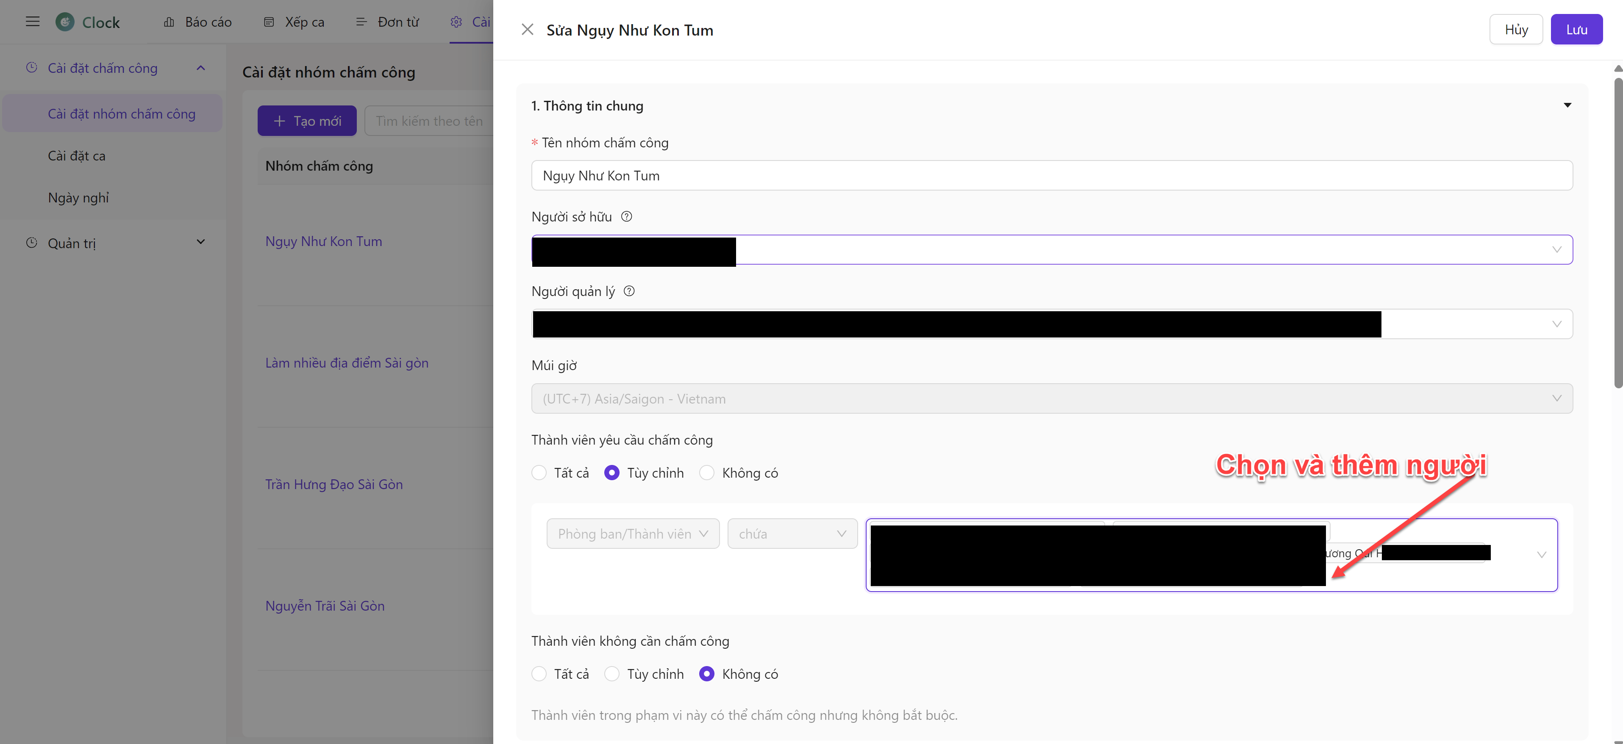Click help icon beside Người quản lý
The width and height of the screenshot is (1623, 744).
click(x=629, y=291)
